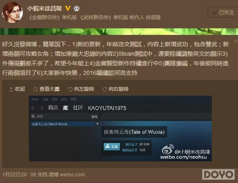Click the library search field
The height and width of the screenshot is (183, 238).
(x=61, y=116)
